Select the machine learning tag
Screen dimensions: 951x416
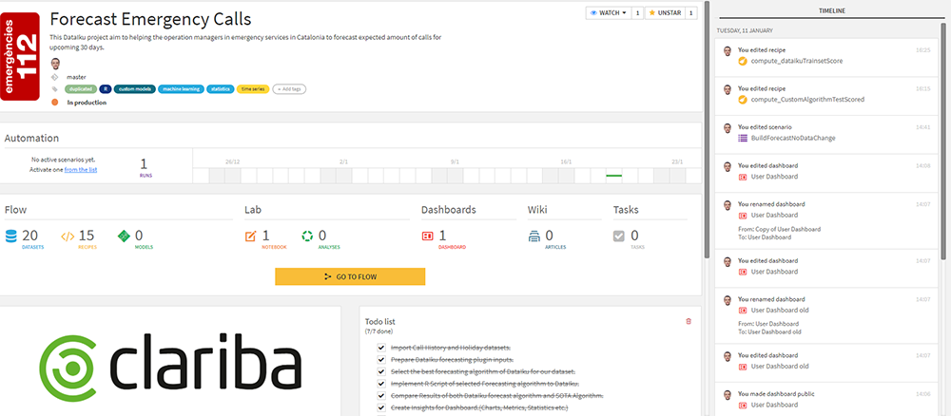tap(180, 89)
